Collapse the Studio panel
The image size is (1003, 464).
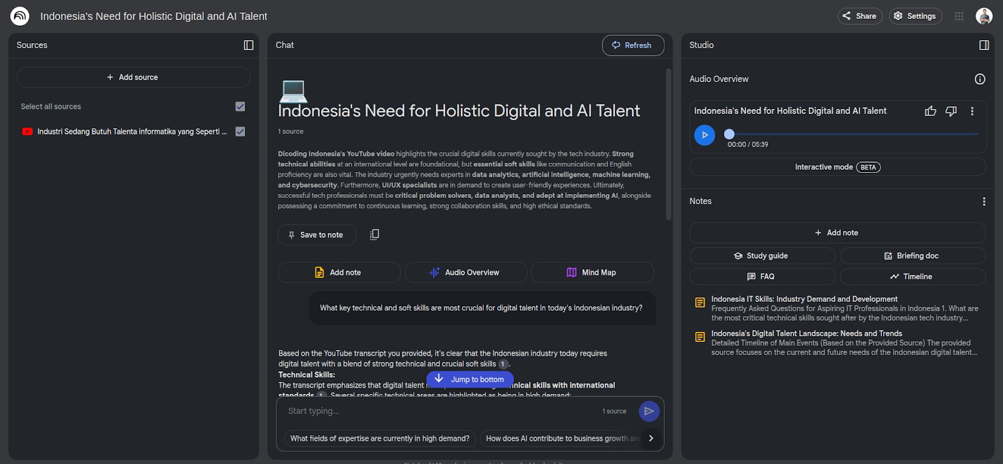coord(984,45)
